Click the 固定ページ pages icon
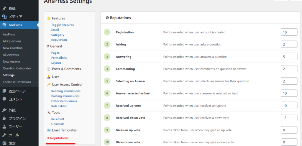This screenshot has width=302, height=146. (4, 91)
